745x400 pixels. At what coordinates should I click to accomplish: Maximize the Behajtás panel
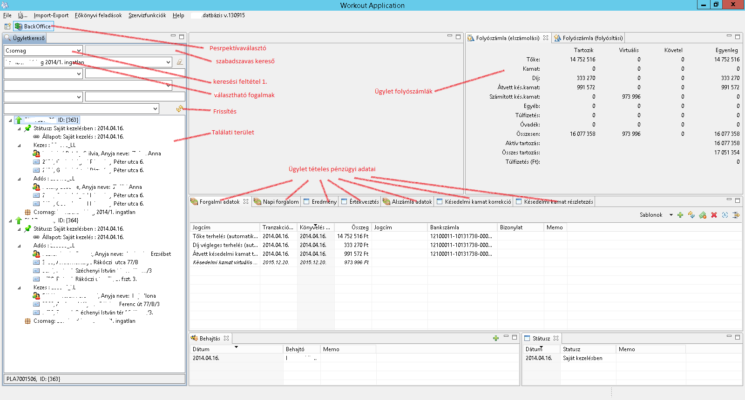tap(515, 337)
